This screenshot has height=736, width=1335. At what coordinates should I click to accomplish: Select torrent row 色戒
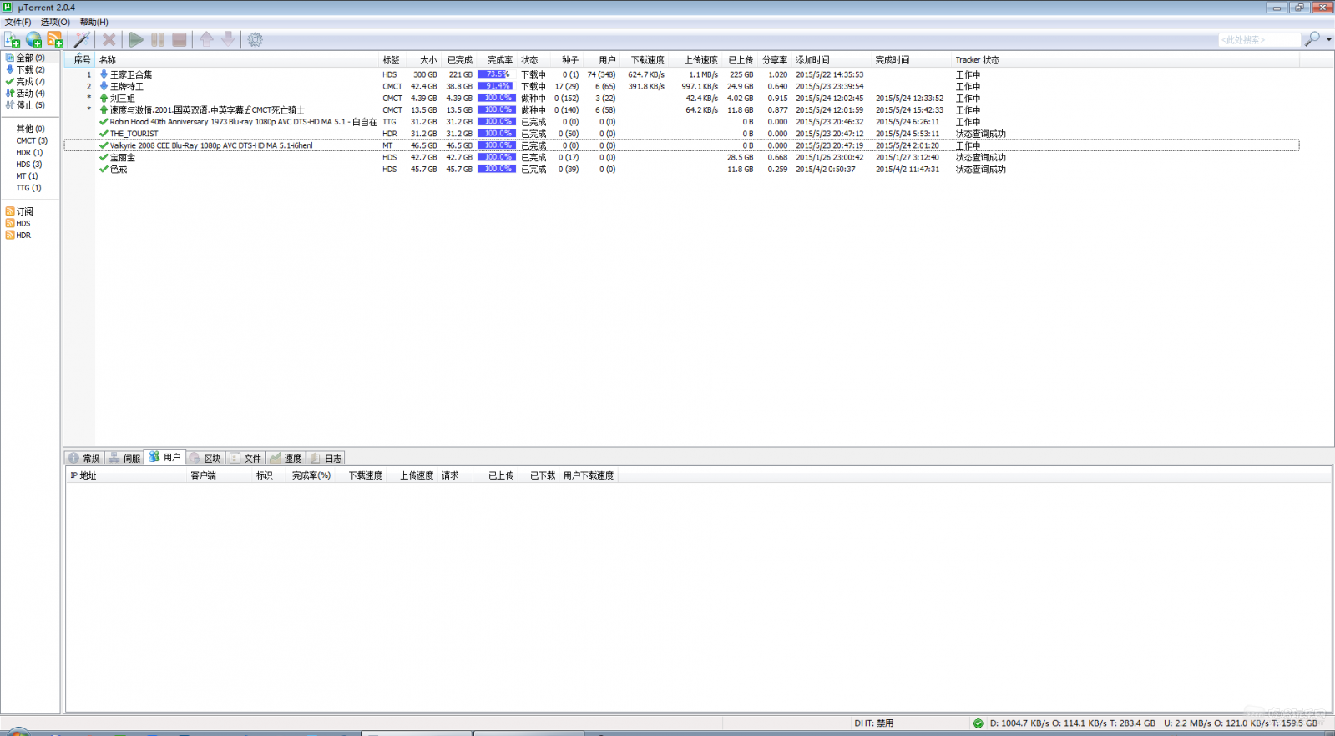(x=681, y=169)
